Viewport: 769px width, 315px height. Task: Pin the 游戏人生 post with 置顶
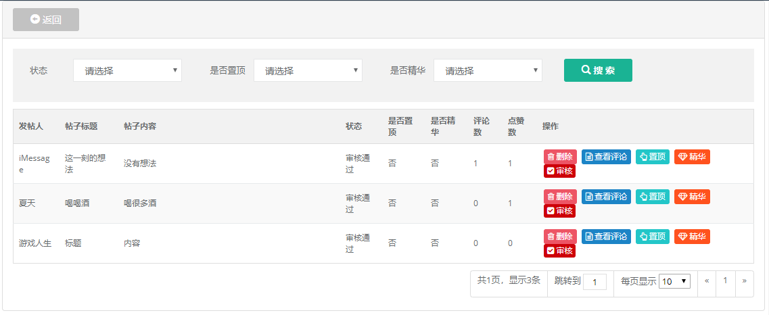coord(653,237)
